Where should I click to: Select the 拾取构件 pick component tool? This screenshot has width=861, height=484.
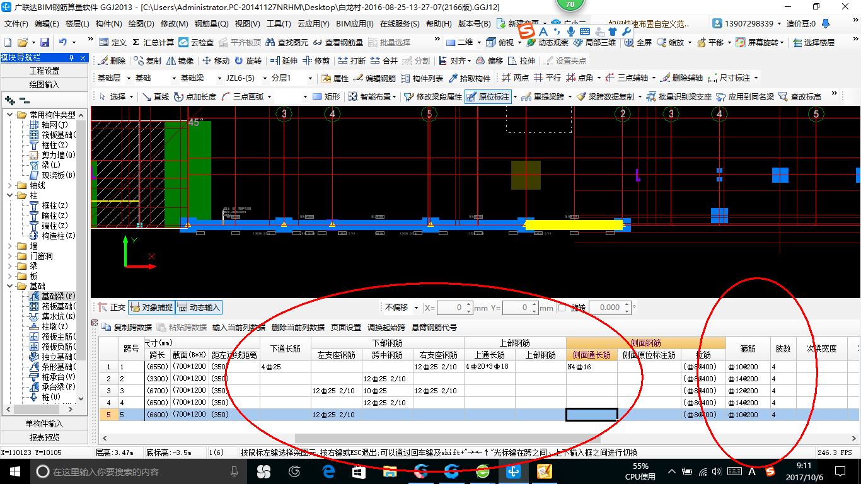pyautogui.click(x=470, y=78)
